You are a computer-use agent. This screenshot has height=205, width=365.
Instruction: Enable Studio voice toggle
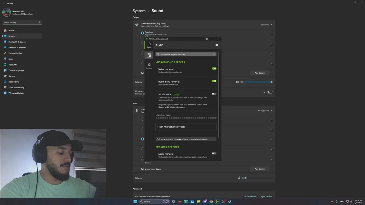(214, 94)
